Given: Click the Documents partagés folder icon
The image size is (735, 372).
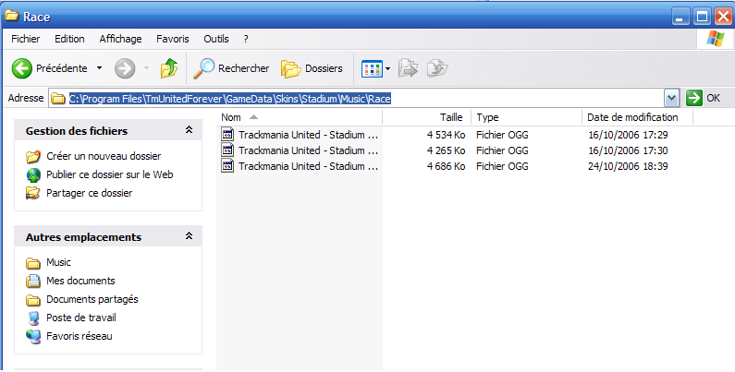Looking at the screenshot, I should tap(33, 300).
